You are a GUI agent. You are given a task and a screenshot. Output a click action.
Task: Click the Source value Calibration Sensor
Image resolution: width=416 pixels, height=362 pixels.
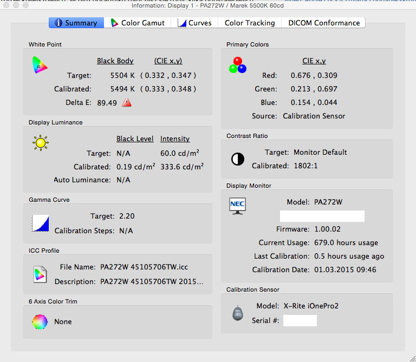[314, 116]
